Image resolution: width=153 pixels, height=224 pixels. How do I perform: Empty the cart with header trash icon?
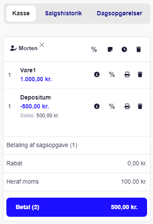(139, 49)
